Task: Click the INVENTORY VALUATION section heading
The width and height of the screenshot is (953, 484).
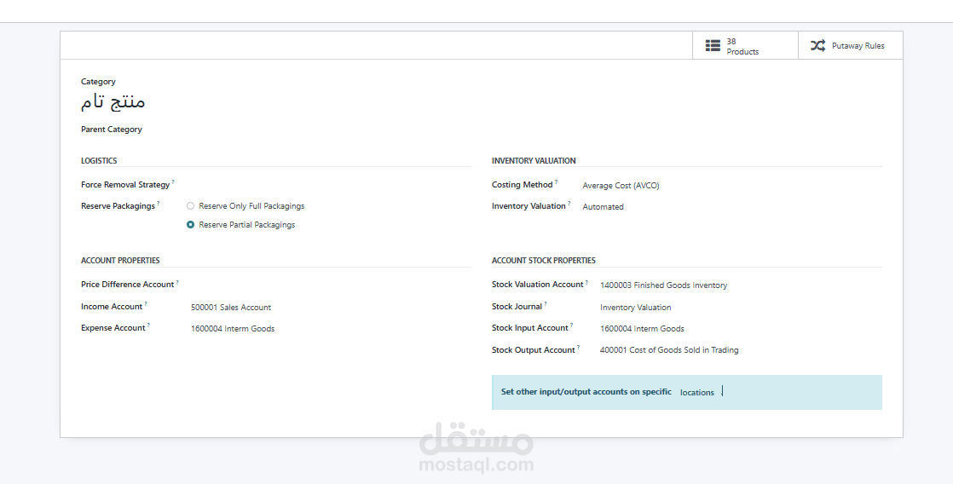Action: pos(534,161)
